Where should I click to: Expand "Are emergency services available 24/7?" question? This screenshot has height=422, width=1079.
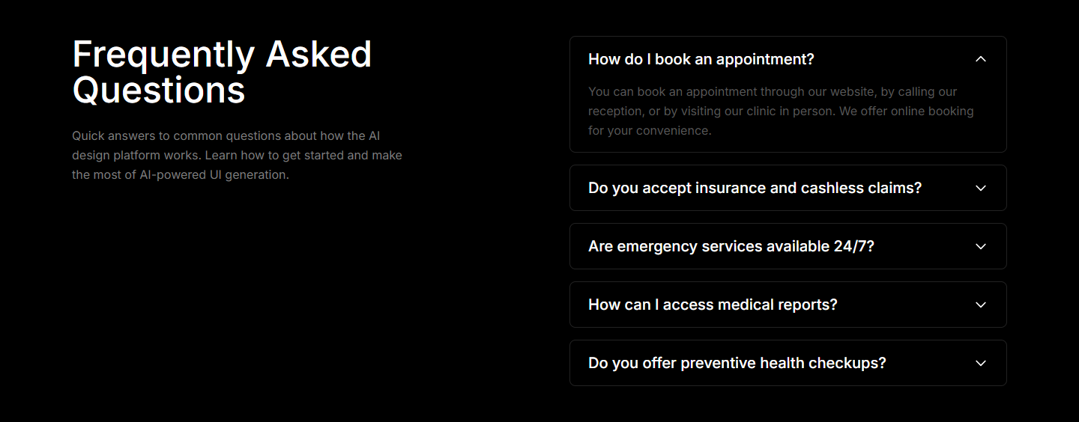tap(731, 246)
